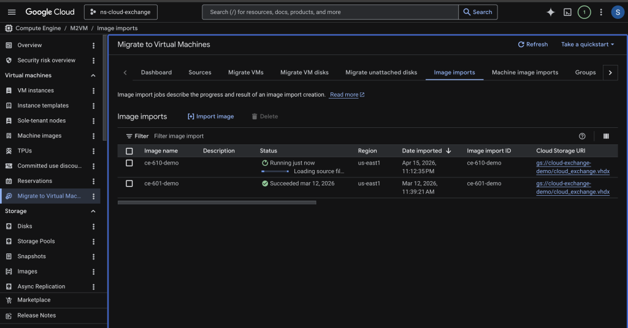Expand Take a quickstart dropdown

pos(587,44)
